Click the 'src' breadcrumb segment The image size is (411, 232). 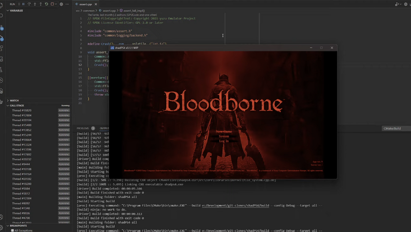click(x=77, y=10)
